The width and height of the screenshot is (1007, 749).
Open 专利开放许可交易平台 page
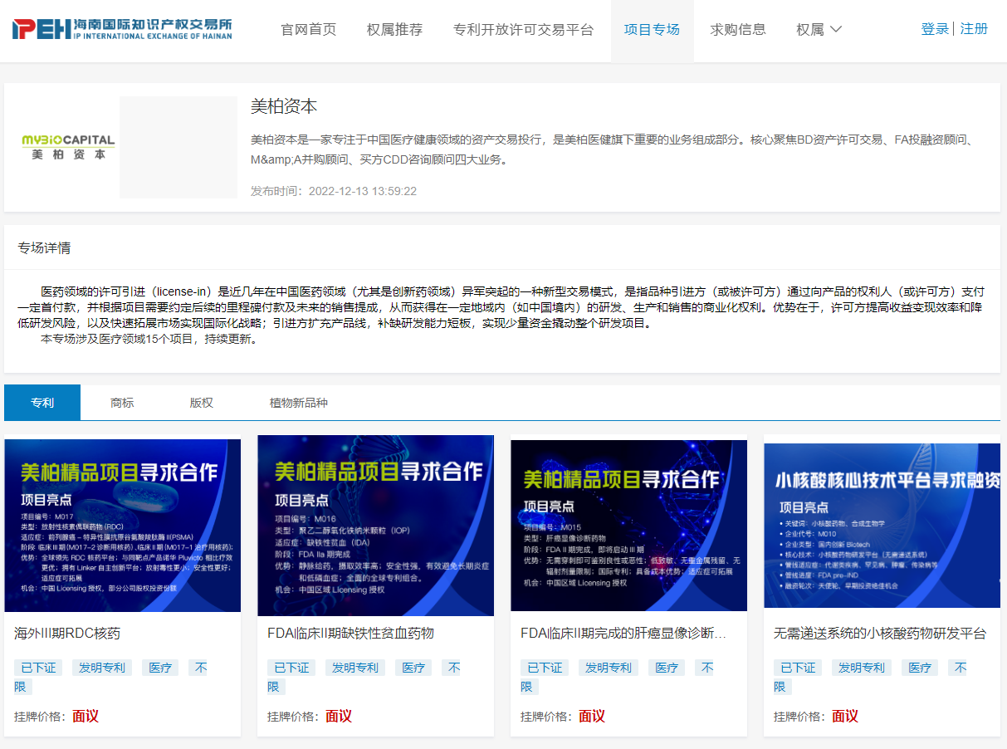[523, 30]
